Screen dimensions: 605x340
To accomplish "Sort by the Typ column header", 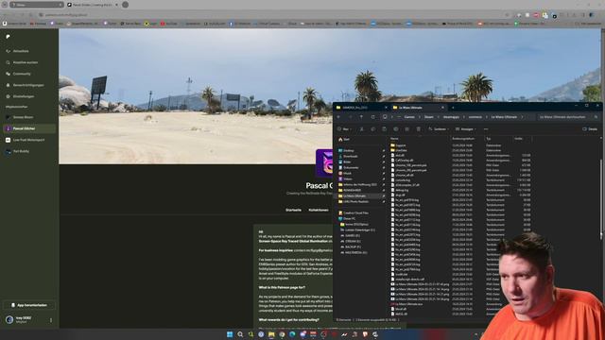I will (489, 139).
